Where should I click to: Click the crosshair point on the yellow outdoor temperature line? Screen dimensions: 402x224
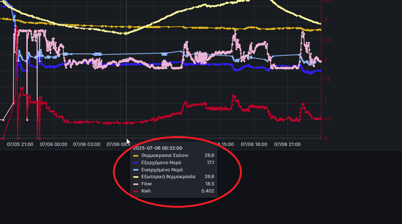126,33
